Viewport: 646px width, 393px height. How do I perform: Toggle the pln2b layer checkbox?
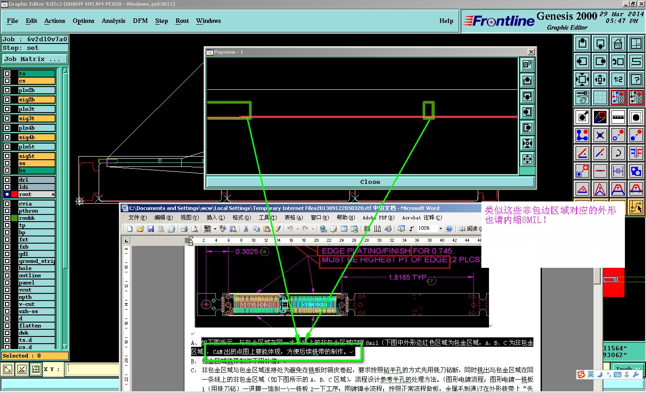7,90
